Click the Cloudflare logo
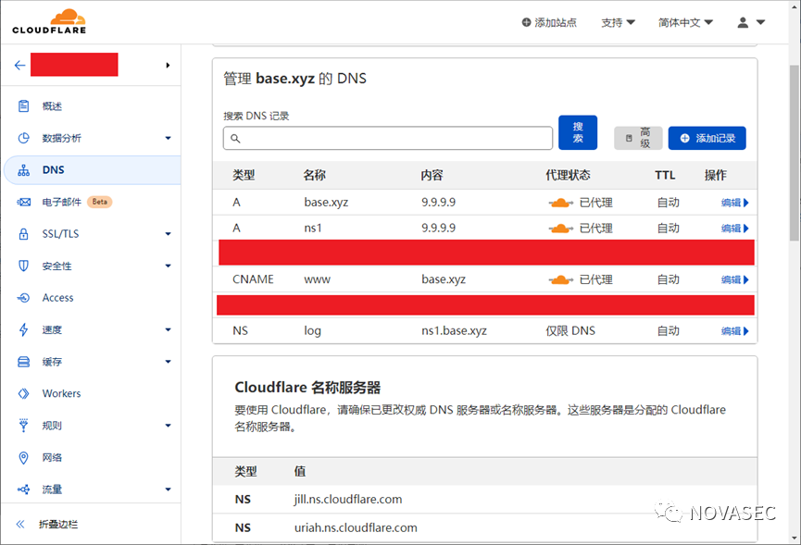 49,21
